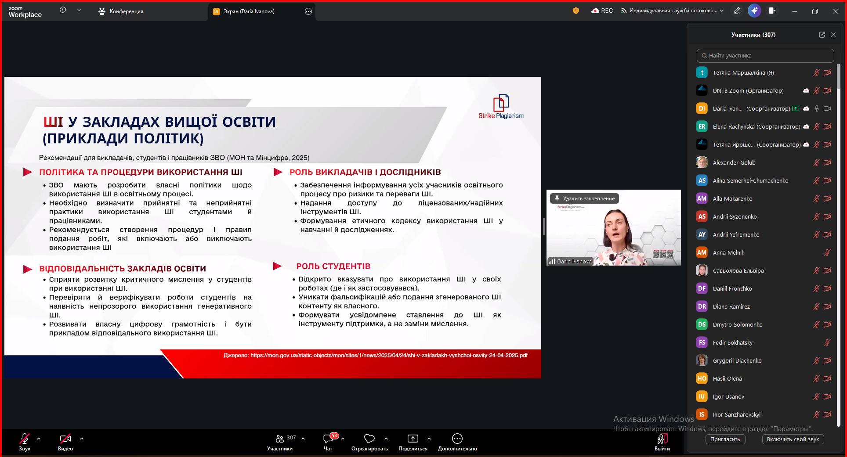Toggle Видео camera button
This screenshot has height=457, width=847.
pyautogui.click(x=65, y=442)
